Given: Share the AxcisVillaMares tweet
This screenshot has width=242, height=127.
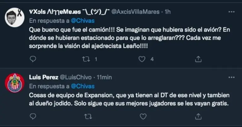Looking at the screenshot, I should pos(198,59).
